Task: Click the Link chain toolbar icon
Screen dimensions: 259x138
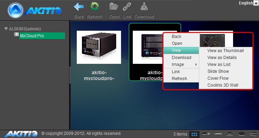Action: 127,7
